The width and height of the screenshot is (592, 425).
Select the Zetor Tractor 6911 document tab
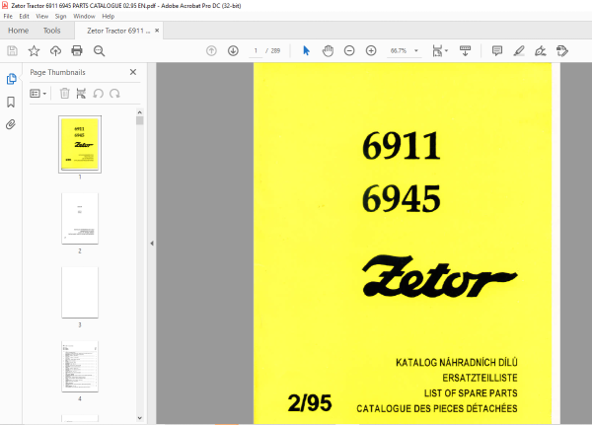pos(117,31)
